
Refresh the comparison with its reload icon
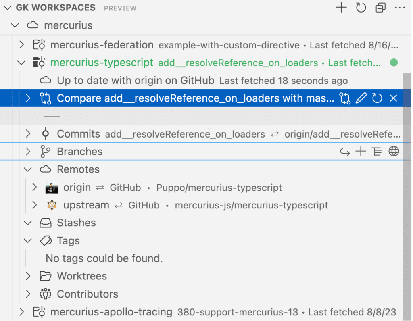(377, 98)
